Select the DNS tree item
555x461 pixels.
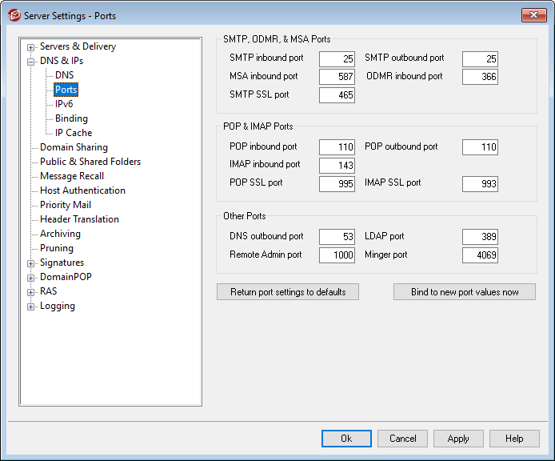(x=64, y=75)
